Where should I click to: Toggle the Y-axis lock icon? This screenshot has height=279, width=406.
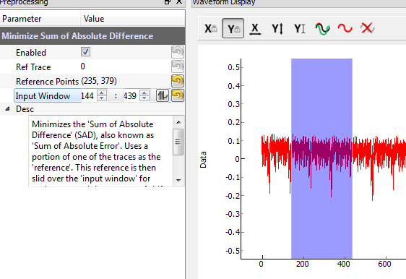tap(233, 28)
